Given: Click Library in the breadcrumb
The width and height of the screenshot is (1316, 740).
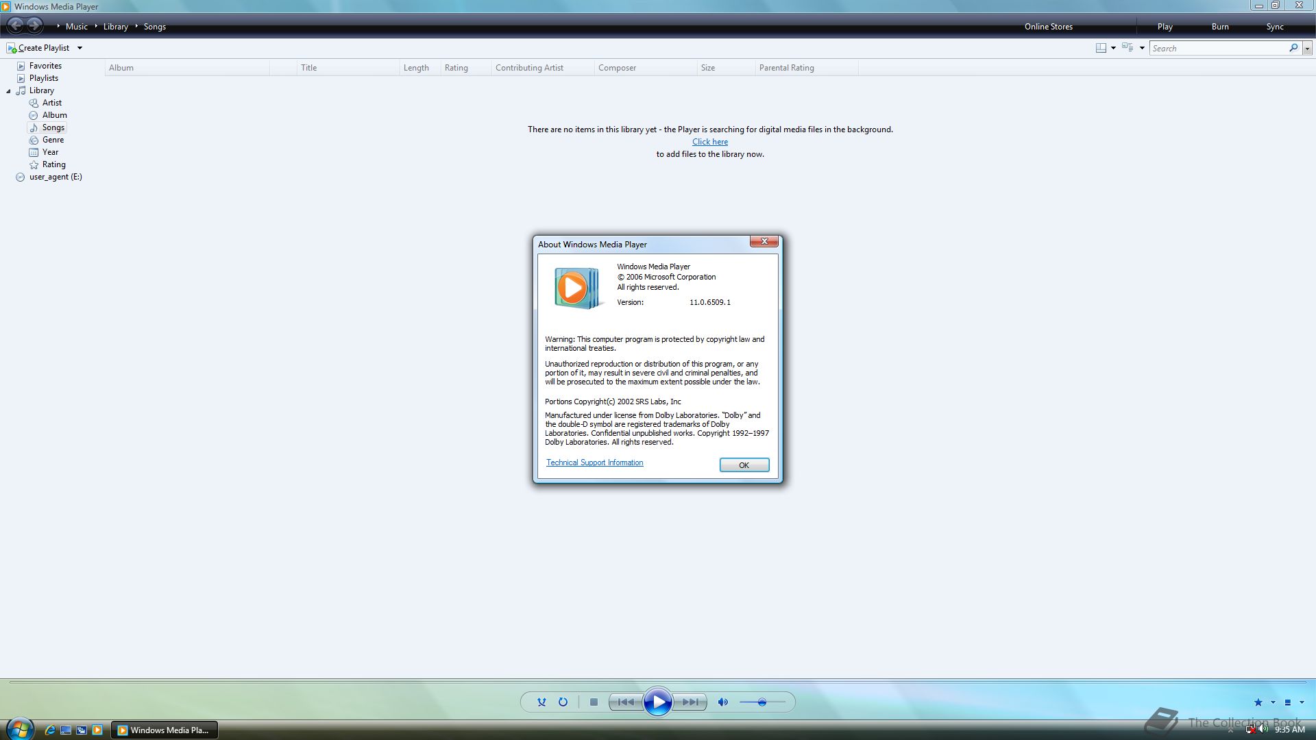Looking at the screenshot, I should [x=116, y=27].
